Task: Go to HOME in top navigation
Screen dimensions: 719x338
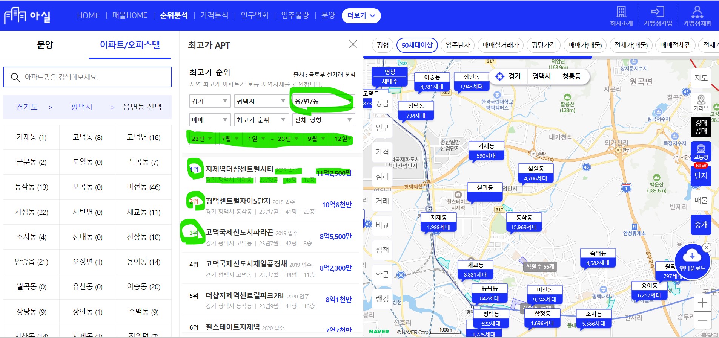Action: tap(88, 15)
